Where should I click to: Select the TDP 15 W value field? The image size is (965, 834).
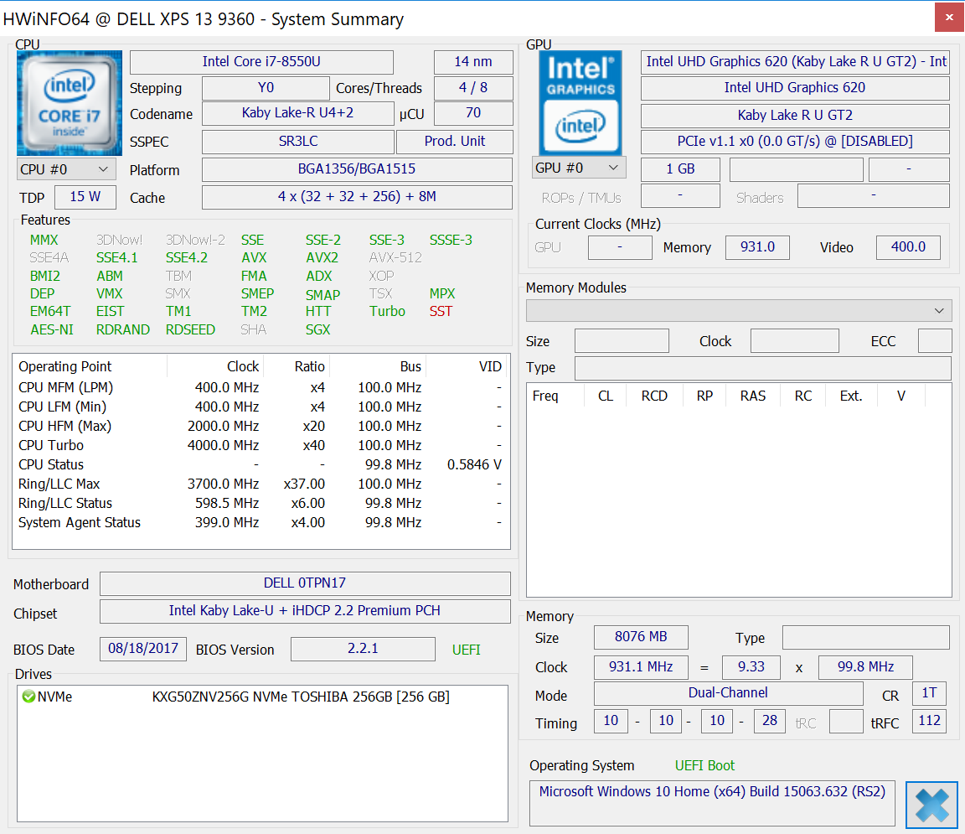point(85,196)
